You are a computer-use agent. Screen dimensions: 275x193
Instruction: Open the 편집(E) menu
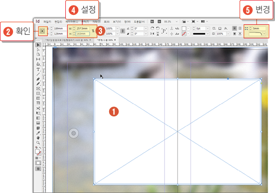[x=58, y=22]
